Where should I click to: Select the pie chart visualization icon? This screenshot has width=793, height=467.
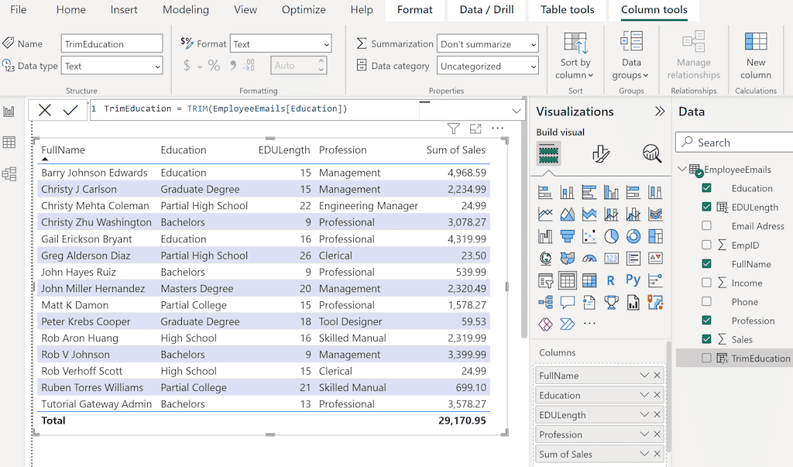pyautogui.click(x=611, y=235)
